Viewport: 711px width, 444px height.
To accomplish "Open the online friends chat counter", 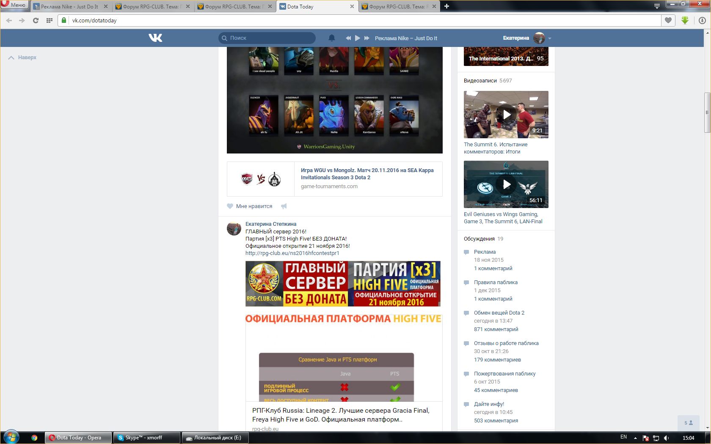I will 689,423.
